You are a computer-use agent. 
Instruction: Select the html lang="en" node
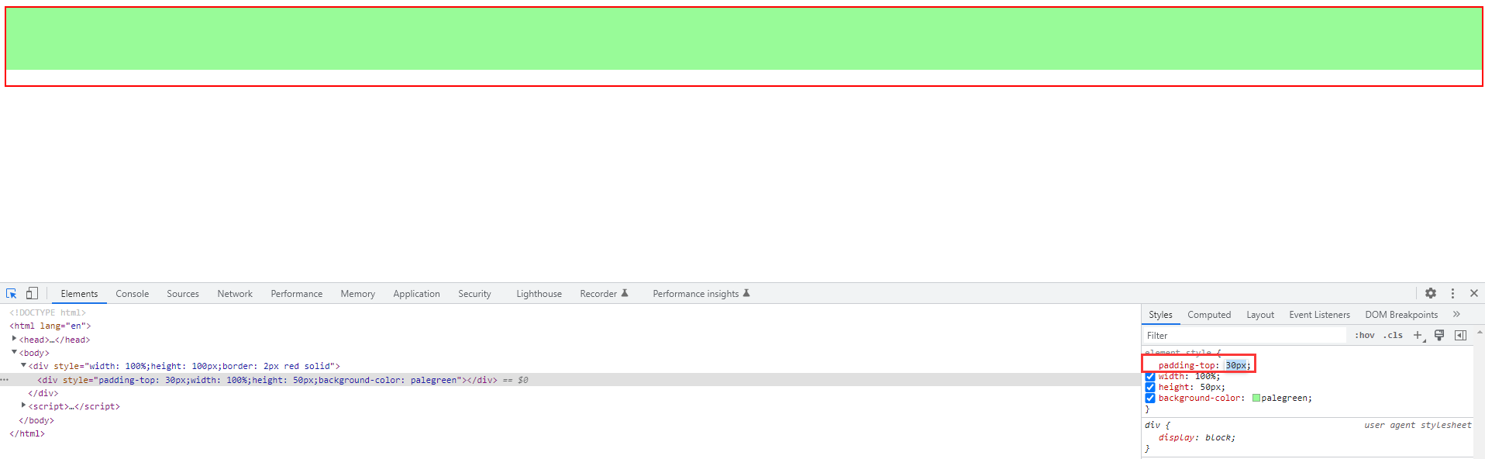click(x=50, y=326)
